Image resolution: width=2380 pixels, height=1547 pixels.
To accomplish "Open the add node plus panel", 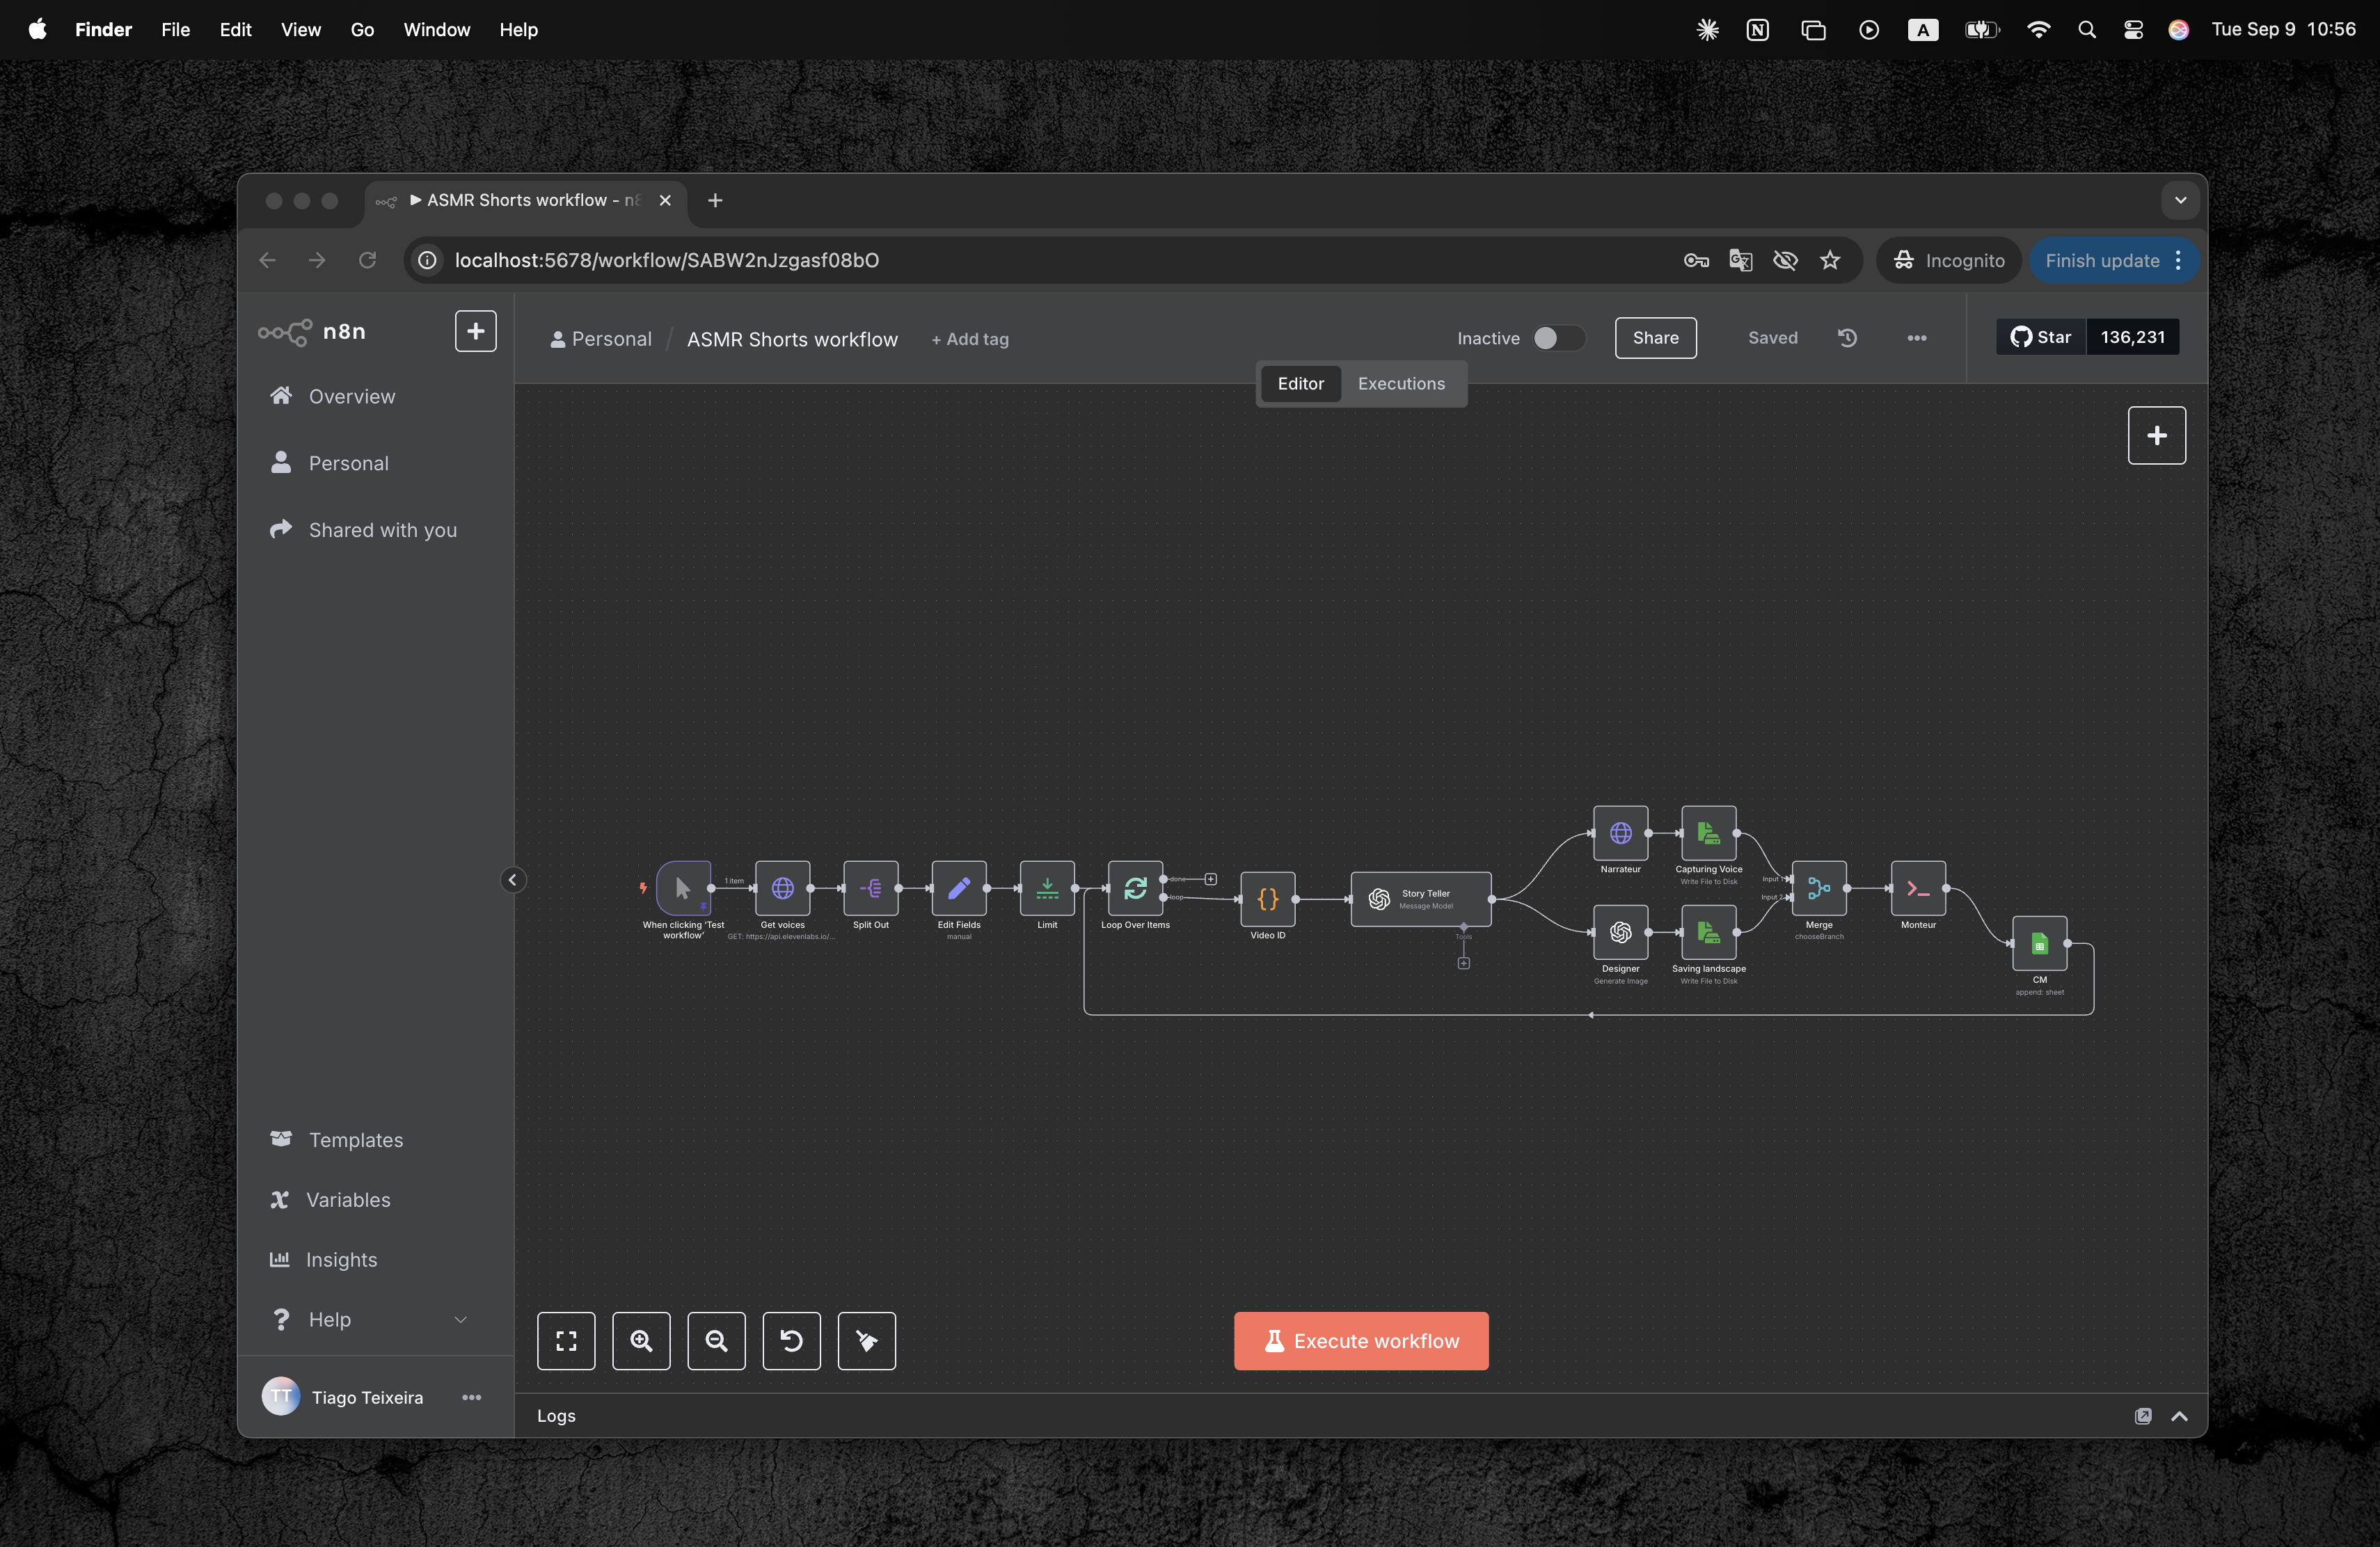I will (x=2156, y=435).
